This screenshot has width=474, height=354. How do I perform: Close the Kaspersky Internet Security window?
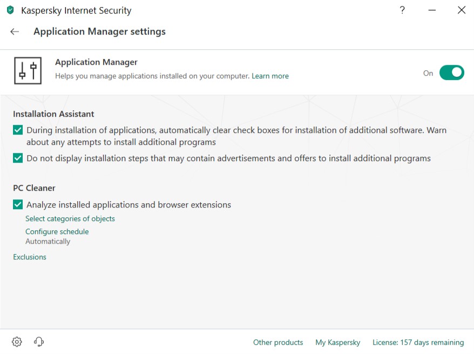pos(462,10)
